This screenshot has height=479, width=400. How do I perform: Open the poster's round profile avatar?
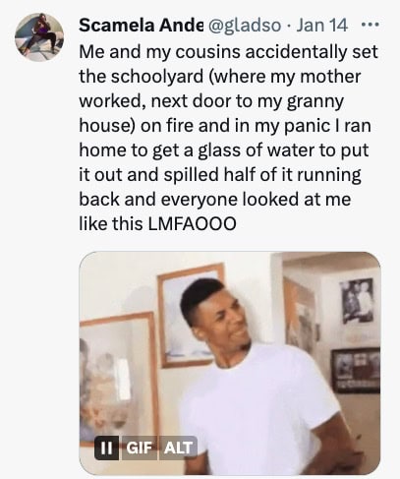pyautogui.click(x=39, y=37)
